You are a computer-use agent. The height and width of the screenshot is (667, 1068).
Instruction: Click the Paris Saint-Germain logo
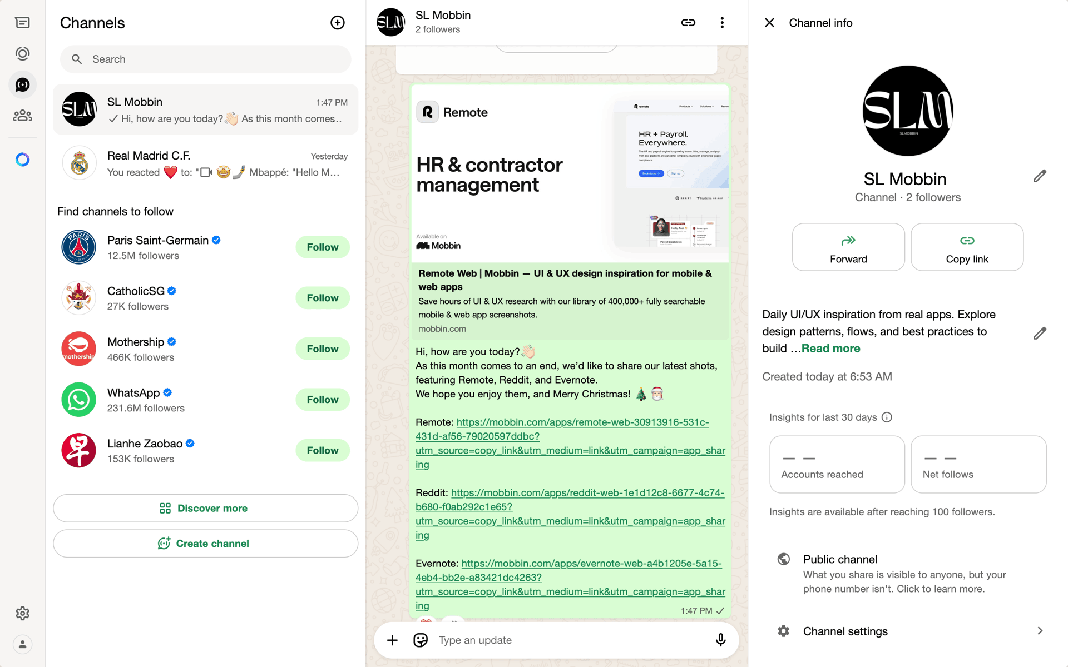[x=78, y=247]
